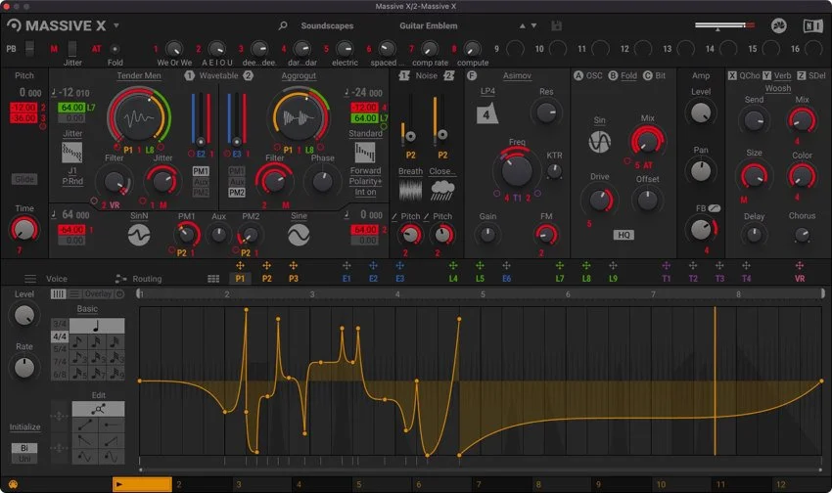Open the Woosh reverb type menu
This screenshot has width=832, height=493.
[778, 89]
